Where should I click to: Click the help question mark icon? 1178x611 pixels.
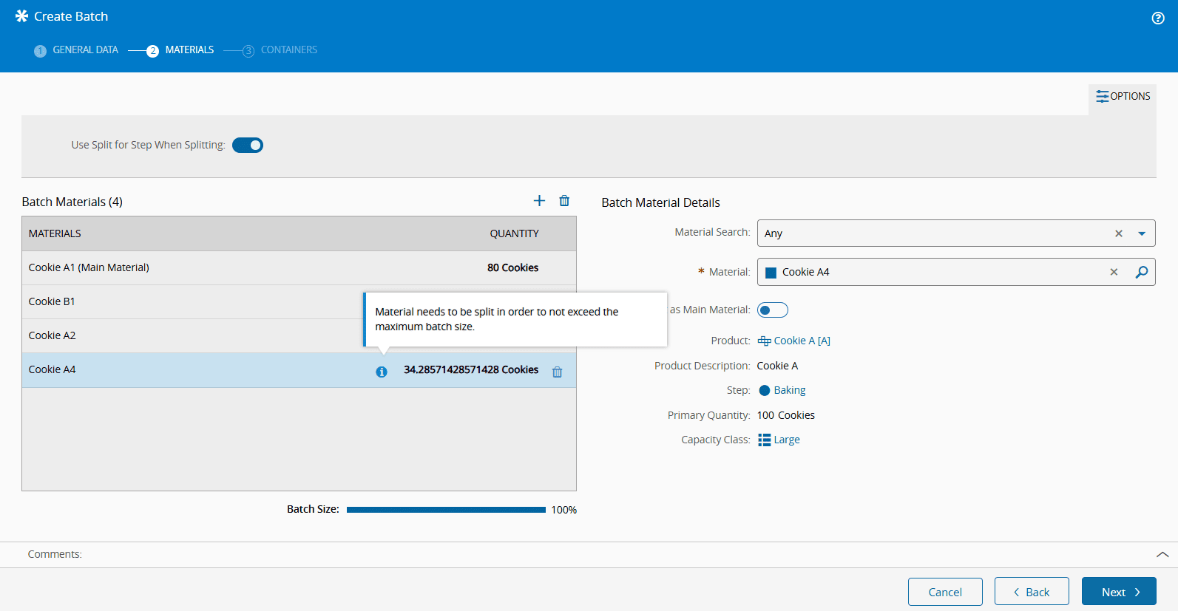pos(1158,18)
